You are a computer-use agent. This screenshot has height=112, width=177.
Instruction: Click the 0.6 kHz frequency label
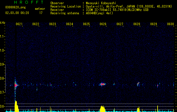tap(2, 106)
